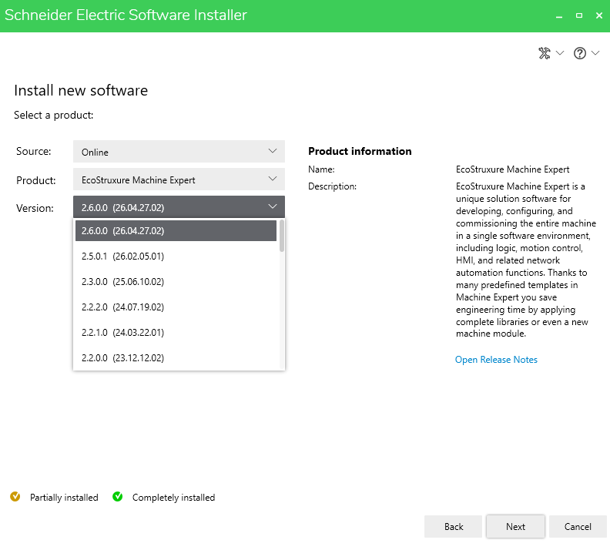The image size is (610, 550).
Task: Click the Partially installed orange check icon
Action: pyautogui.click(x=15, y=497)
